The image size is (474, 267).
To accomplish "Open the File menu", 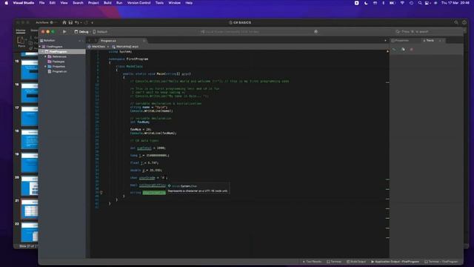I will [x=41, y=3].
